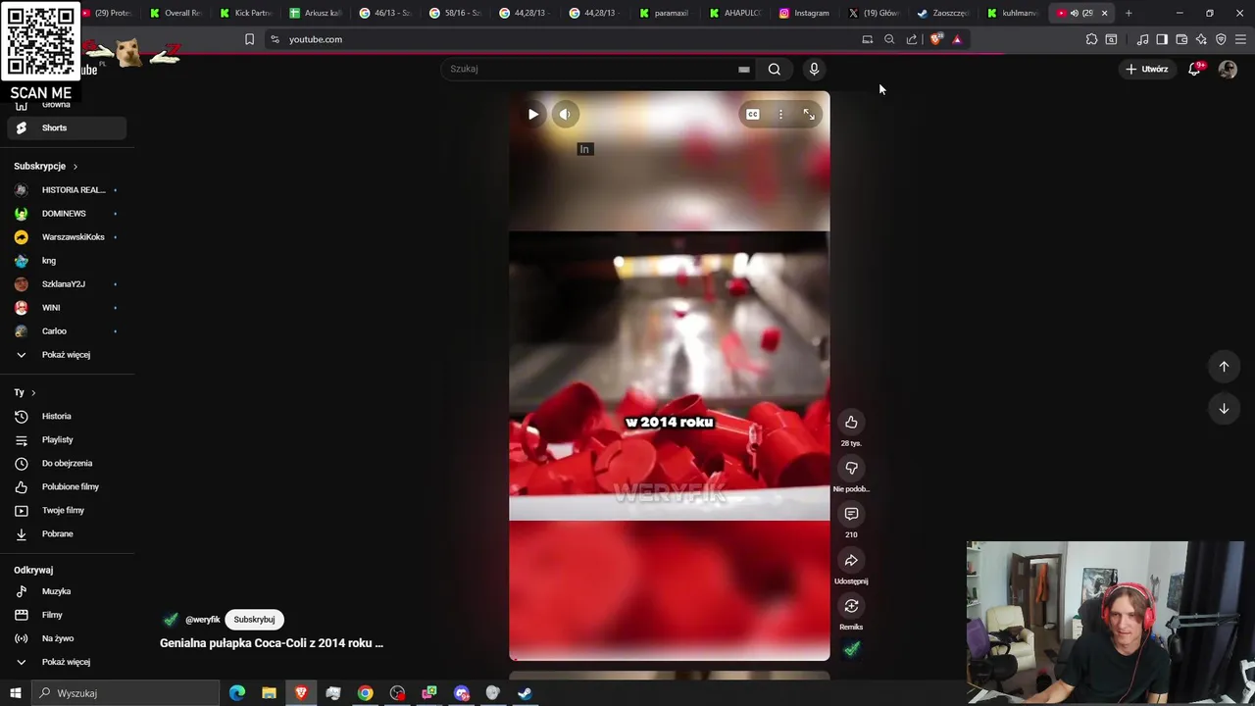Go to previous short with up arrow
The height and width of the screenshot is (706, 1255).
1224,366
